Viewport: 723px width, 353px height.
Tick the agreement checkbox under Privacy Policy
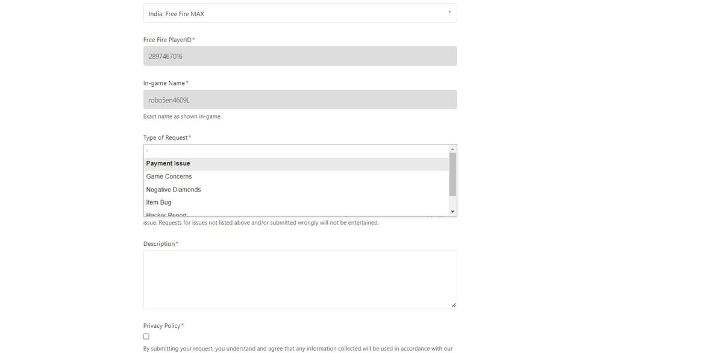coord(145,336)
